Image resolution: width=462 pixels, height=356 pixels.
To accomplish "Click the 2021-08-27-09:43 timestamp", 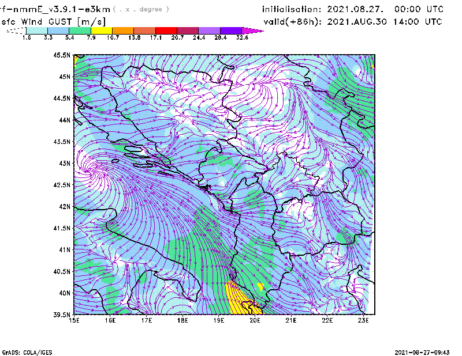I will point(422,353).
